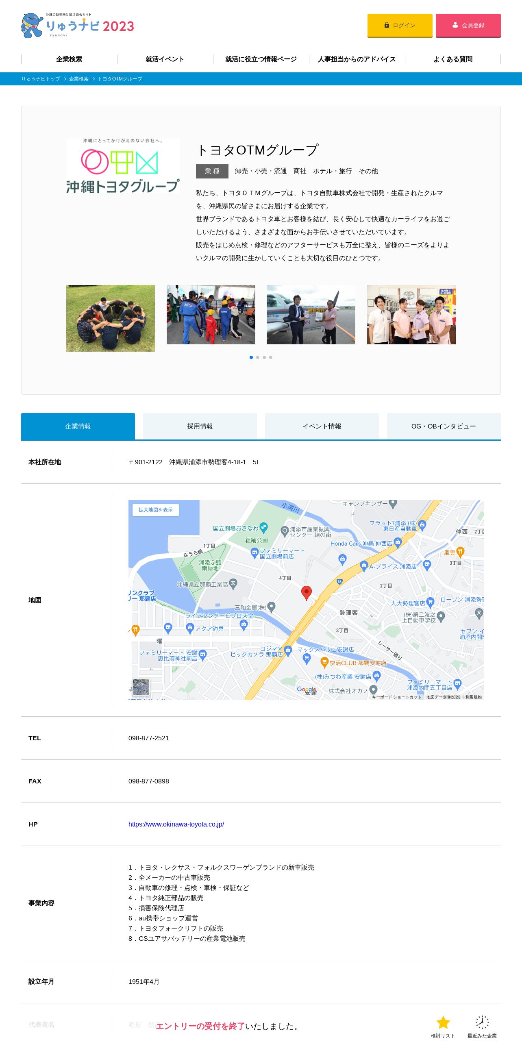Switch to the OG・OBインタビュー tab
Image resolution: width=522 pixels, height=1044 pixels.
coord(444,426)
